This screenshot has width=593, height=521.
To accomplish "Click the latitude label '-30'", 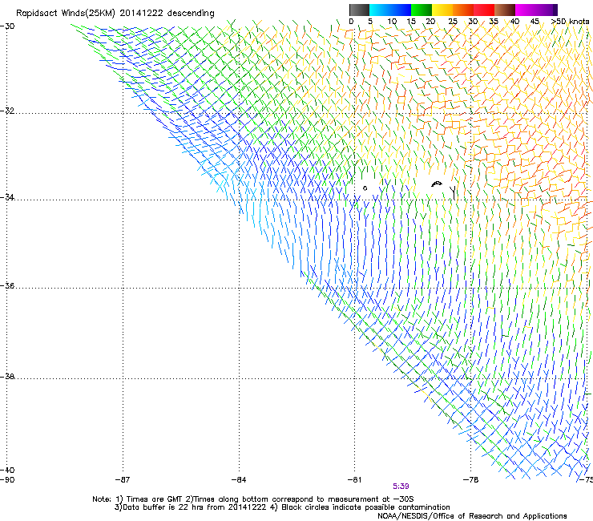I will tap(7, 26).
